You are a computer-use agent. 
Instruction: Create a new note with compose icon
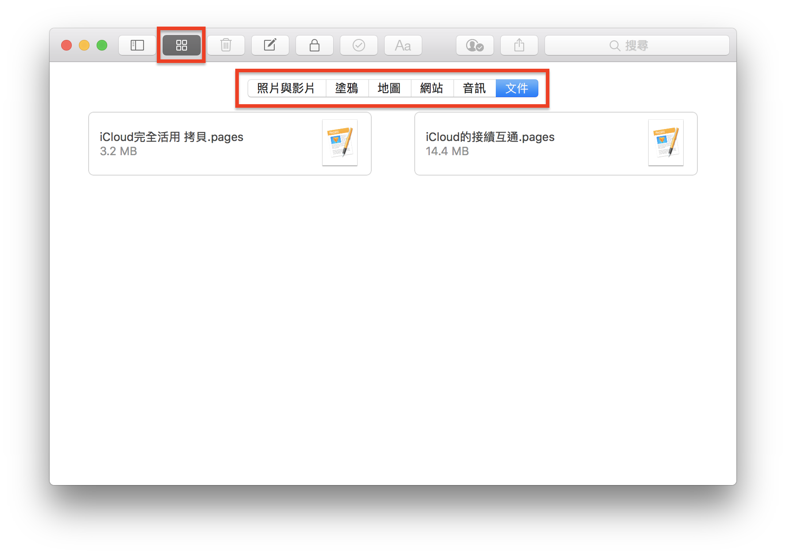(270, 45)
